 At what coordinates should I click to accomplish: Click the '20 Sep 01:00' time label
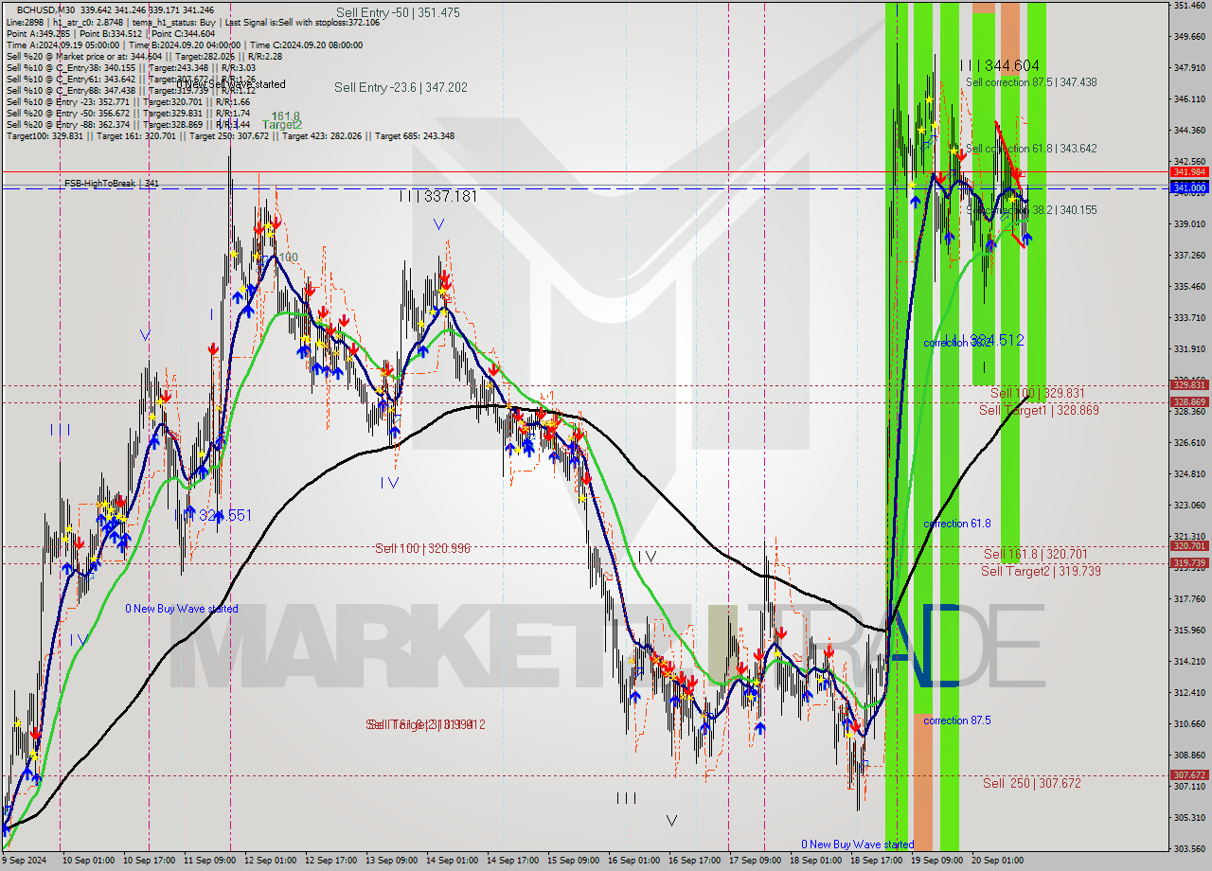click(x=997, y=861)
